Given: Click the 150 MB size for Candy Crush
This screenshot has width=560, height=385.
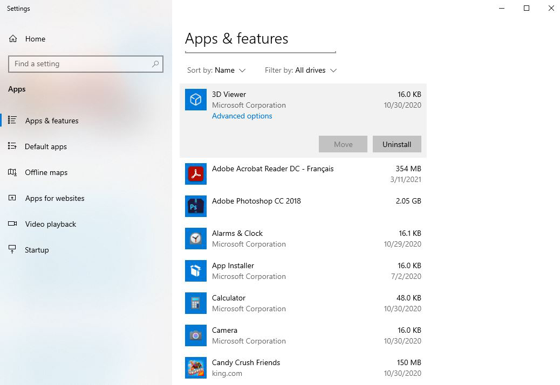Looking at the screenshot, I should (409, 362).
